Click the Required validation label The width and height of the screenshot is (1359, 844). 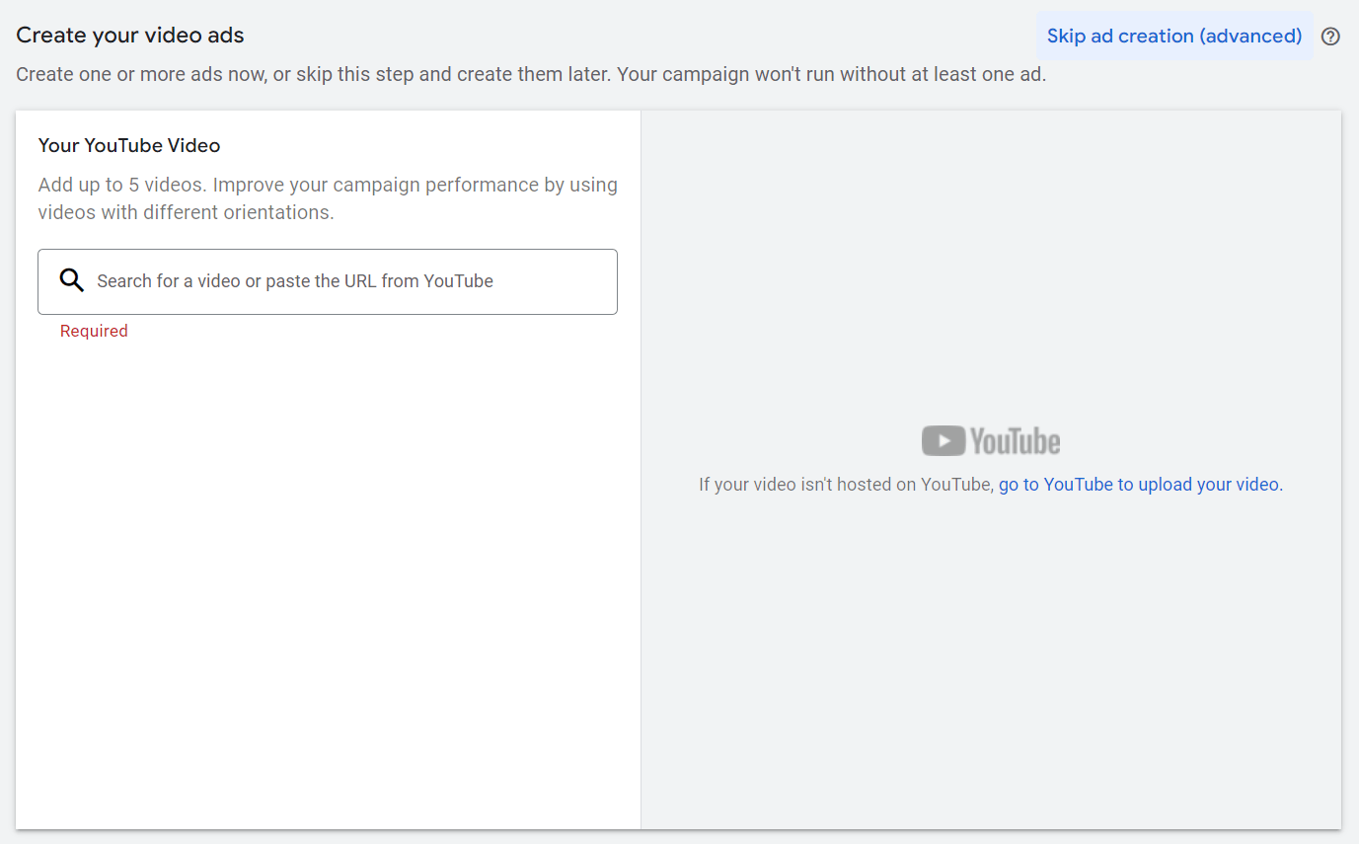point(94,331)
